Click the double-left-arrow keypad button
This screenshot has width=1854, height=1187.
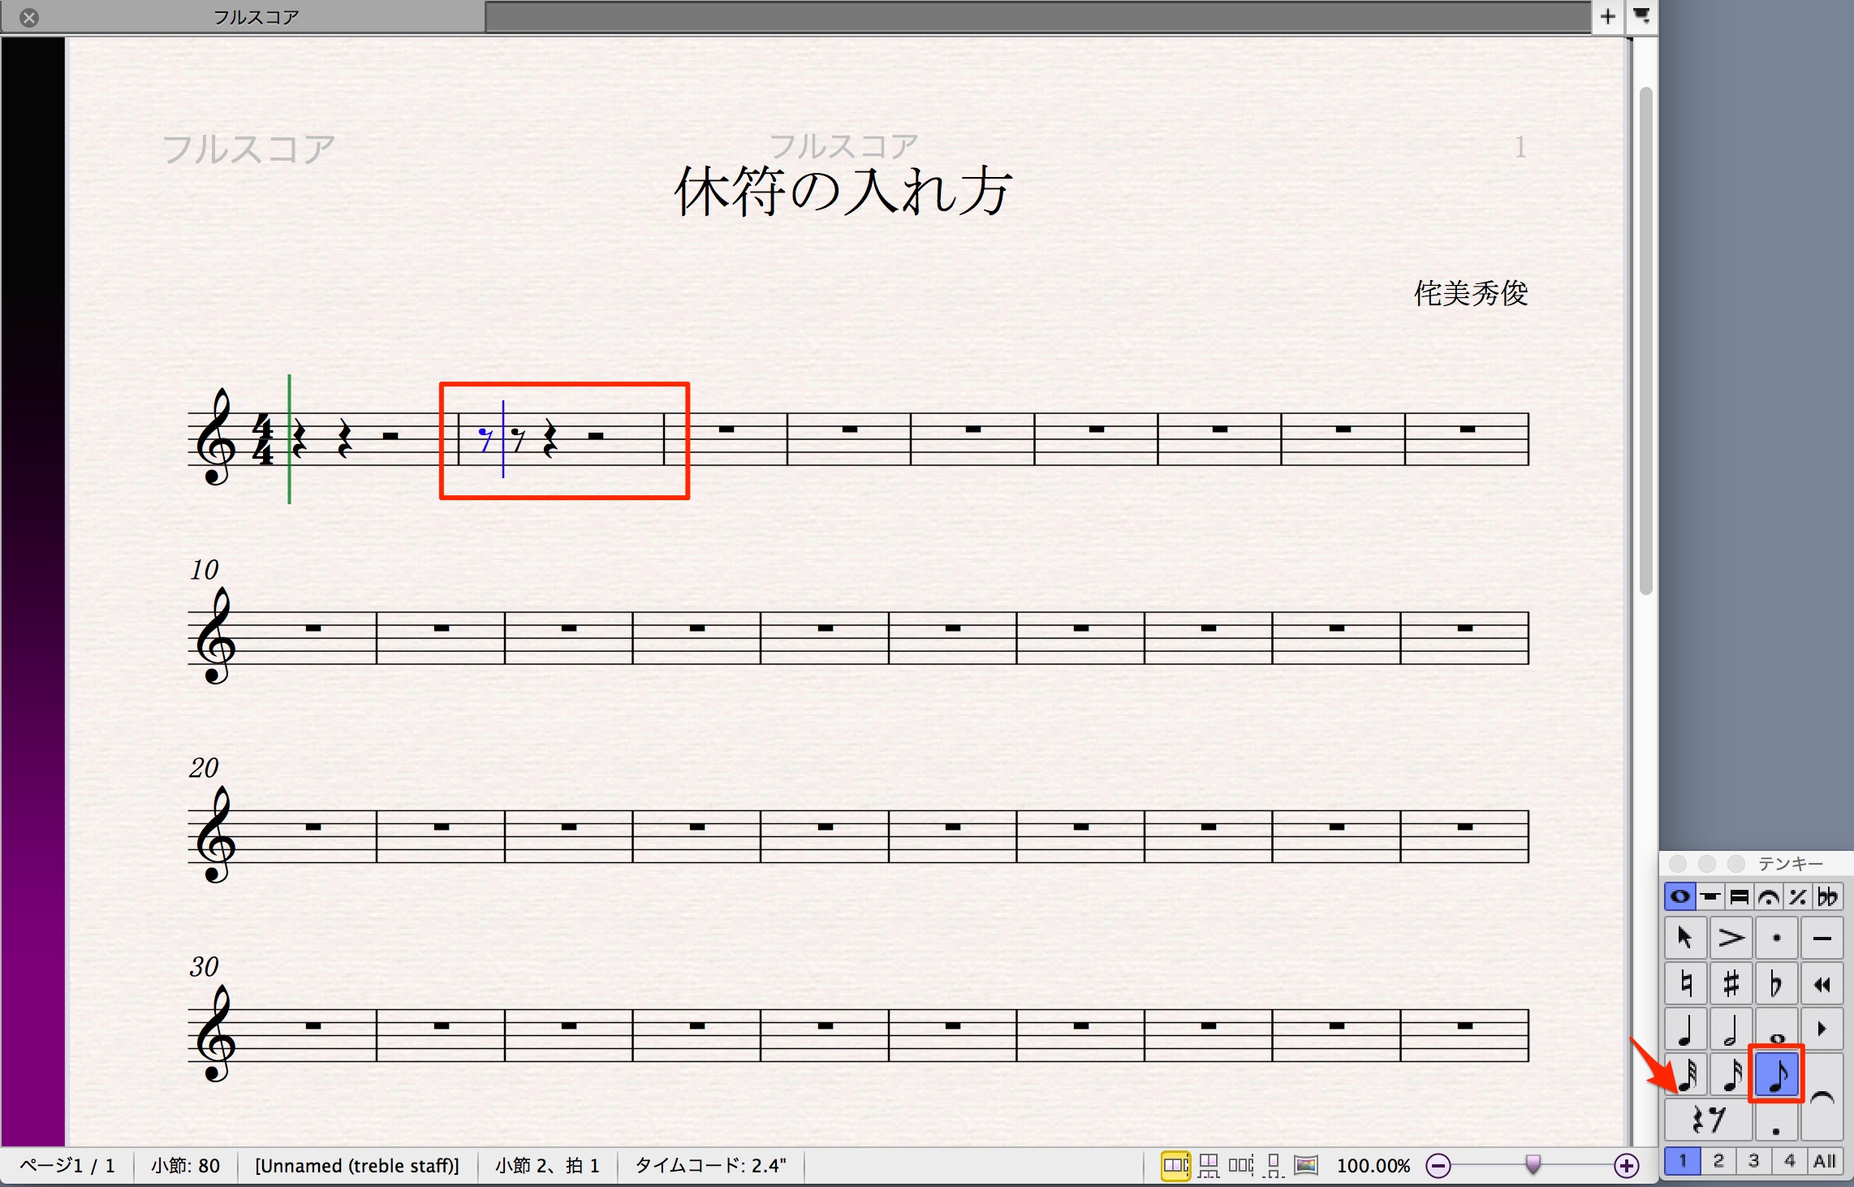pos(1822,983)
